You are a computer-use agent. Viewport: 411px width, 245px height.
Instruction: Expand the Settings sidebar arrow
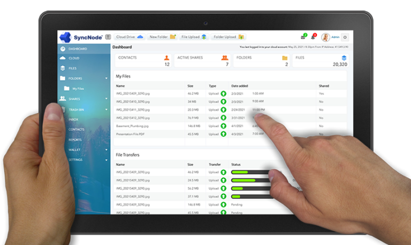point(106,160)
